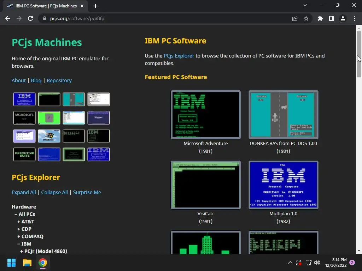Open the volume control in system tray
This screenshot has height=271, width=362.
[317, 263]
